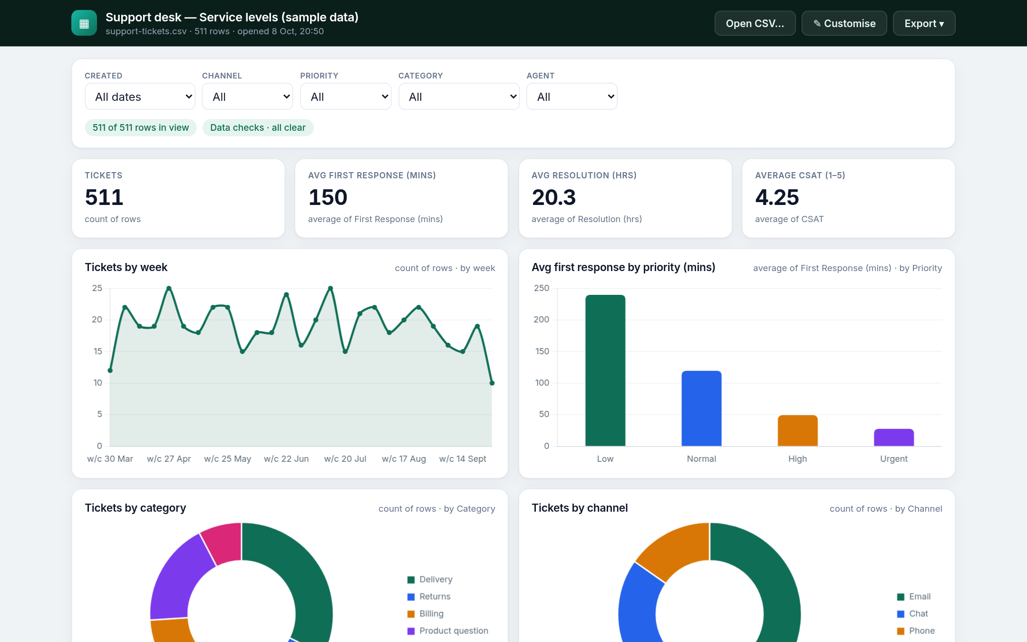Click the pink slice of category donut

tap(224, 544)
